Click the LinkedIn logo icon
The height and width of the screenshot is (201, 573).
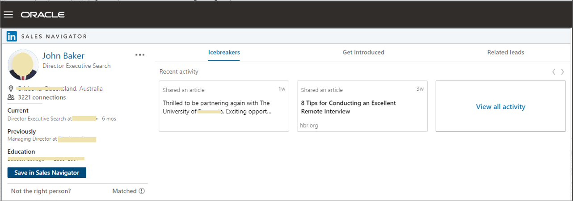click(x=12, y=36)
